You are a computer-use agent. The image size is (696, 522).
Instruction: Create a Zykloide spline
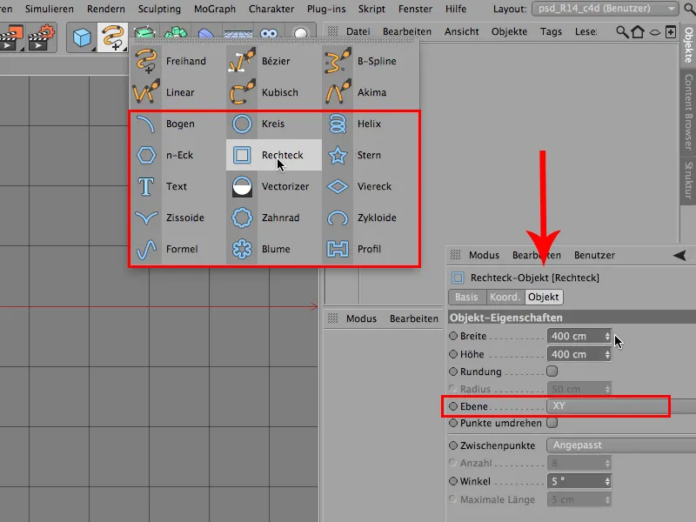[369, 217]
